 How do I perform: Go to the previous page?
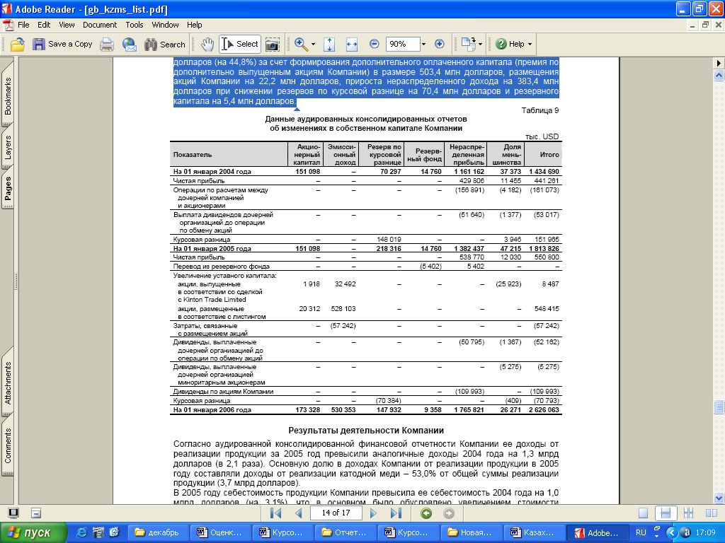pyautogui.click(x=298, y=513)
